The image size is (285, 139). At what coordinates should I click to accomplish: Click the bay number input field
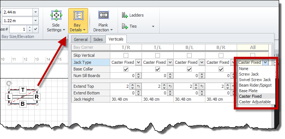(18, 29)
